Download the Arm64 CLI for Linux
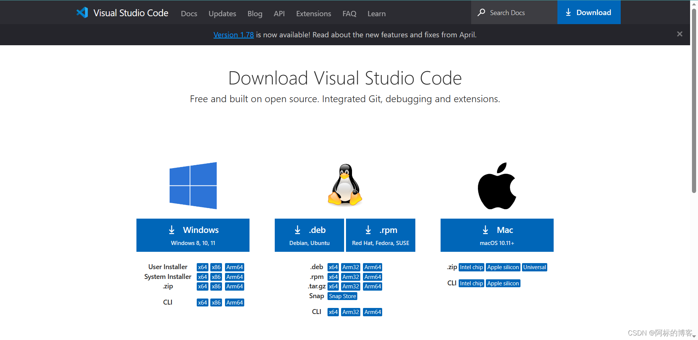Screen dimensions: 698x340 (372, 312)
